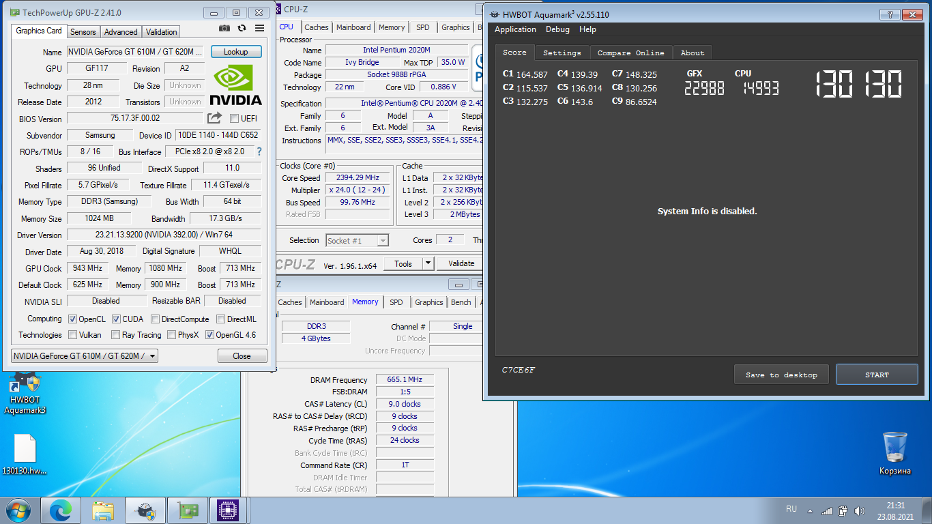Open the Sensors tab in GPU-Z
Viewport: 932px width, 524px height.
click(x=83, y=32)
